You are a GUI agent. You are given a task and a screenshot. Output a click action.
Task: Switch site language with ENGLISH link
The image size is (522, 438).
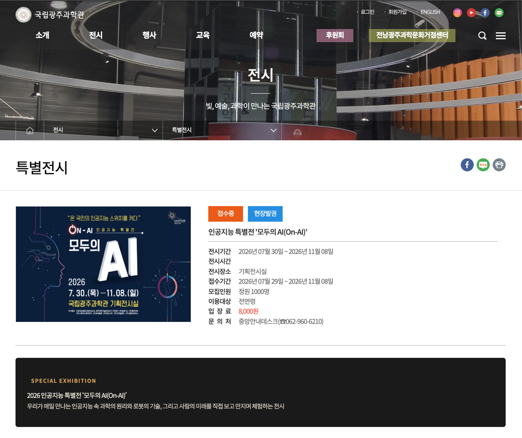(431, 12)
